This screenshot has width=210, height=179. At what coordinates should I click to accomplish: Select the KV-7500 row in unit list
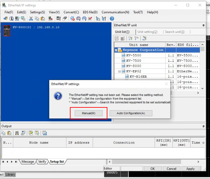coord(157,61)
